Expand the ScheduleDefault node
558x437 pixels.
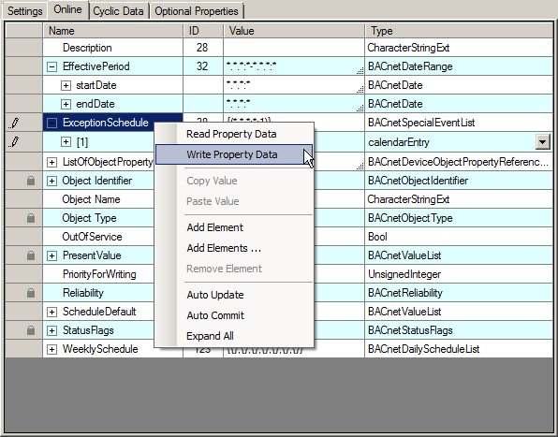click(51, 312)
